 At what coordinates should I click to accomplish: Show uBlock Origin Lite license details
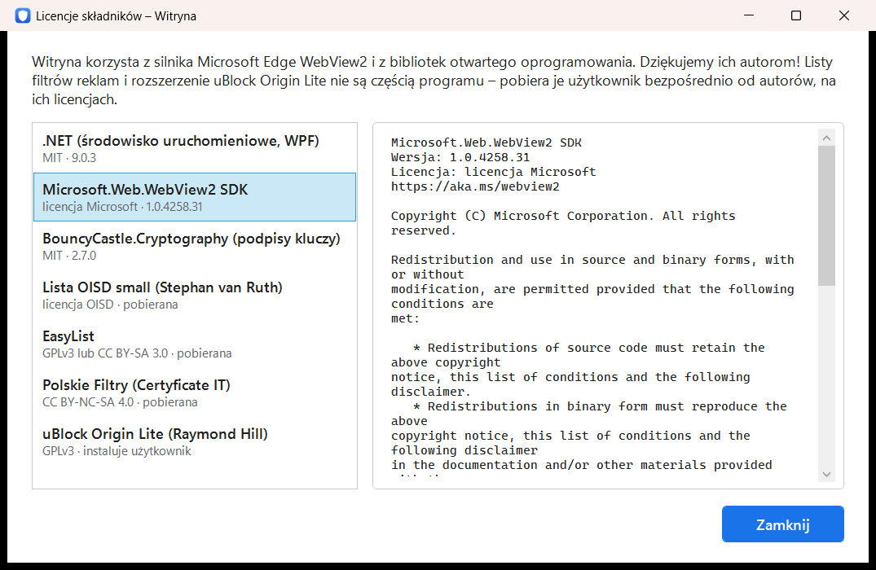[x=195, y=441]
